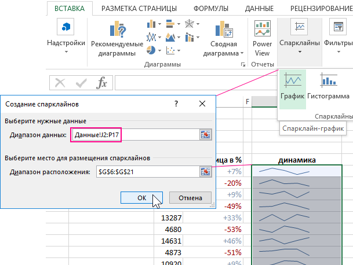Expand the Фильтры dropdown arrow

click(339, 52)
